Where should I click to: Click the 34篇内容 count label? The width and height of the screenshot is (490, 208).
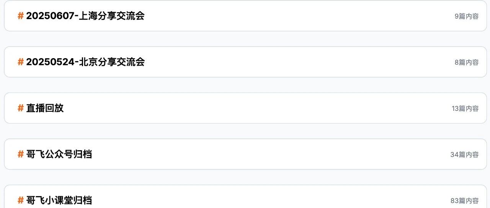464,154
